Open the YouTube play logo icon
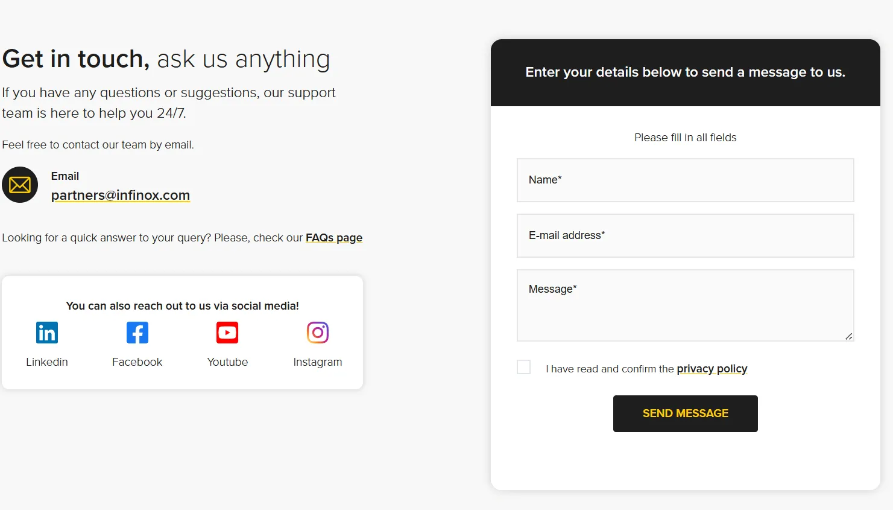This screenshot has width=893, height=510. tap(227, 333)
